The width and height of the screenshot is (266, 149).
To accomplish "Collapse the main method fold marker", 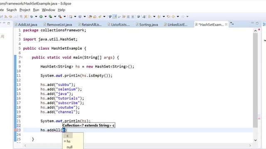I will pos(22,58).
